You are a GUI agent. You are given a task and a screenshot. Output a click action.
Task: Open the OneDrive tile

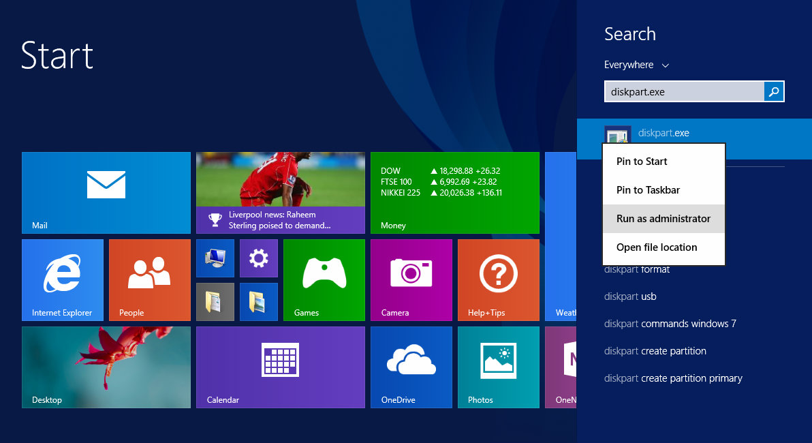click(411, 367)
